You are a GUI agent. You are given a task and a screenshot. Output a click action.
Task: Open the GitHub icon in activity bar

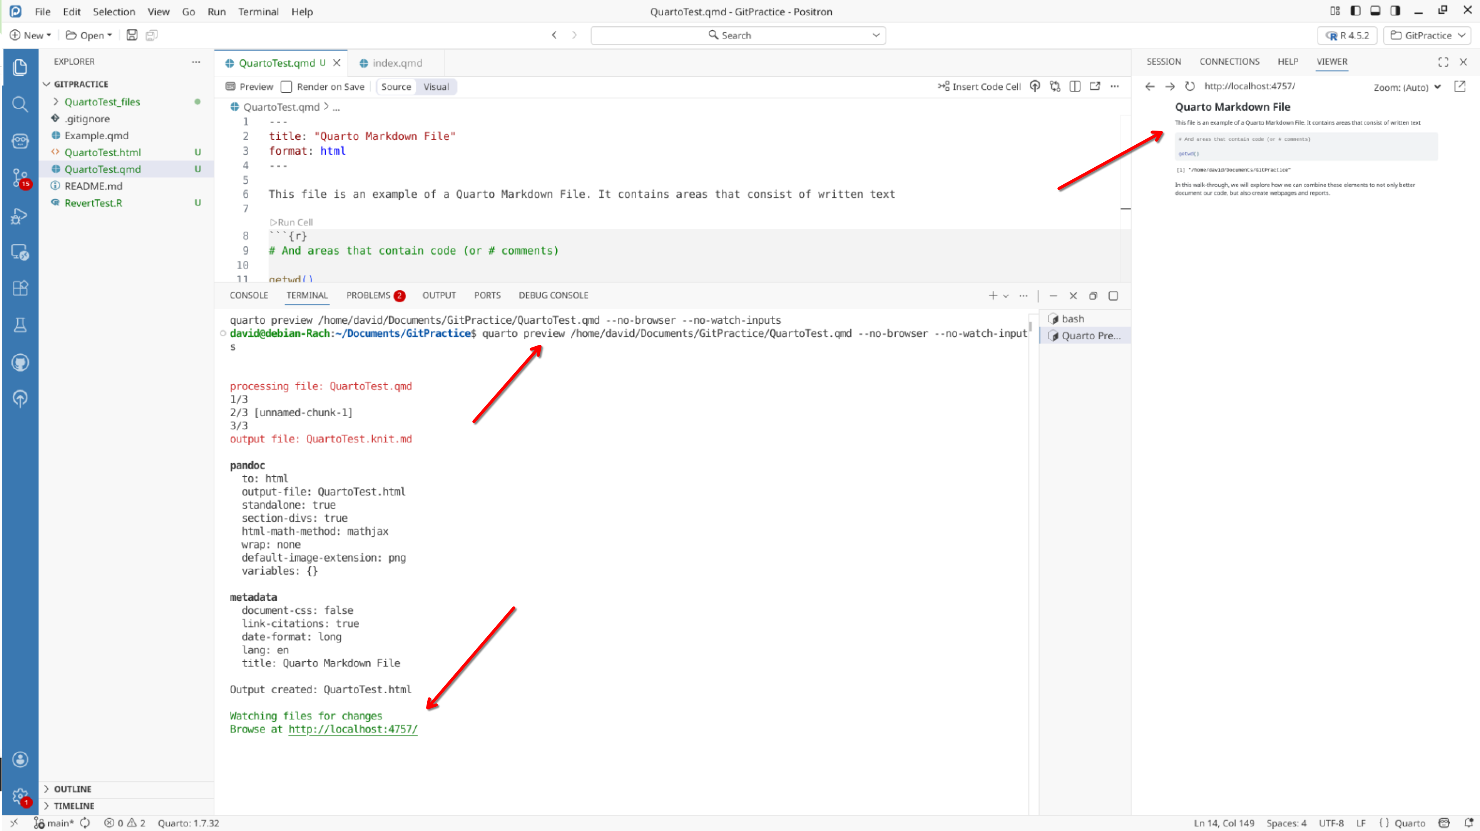click(20, 362)
